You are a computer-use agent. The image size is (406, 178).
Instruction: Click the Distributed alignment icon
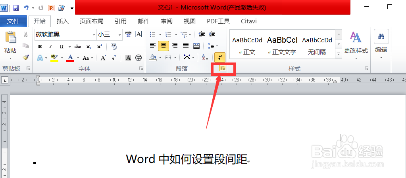196,46
